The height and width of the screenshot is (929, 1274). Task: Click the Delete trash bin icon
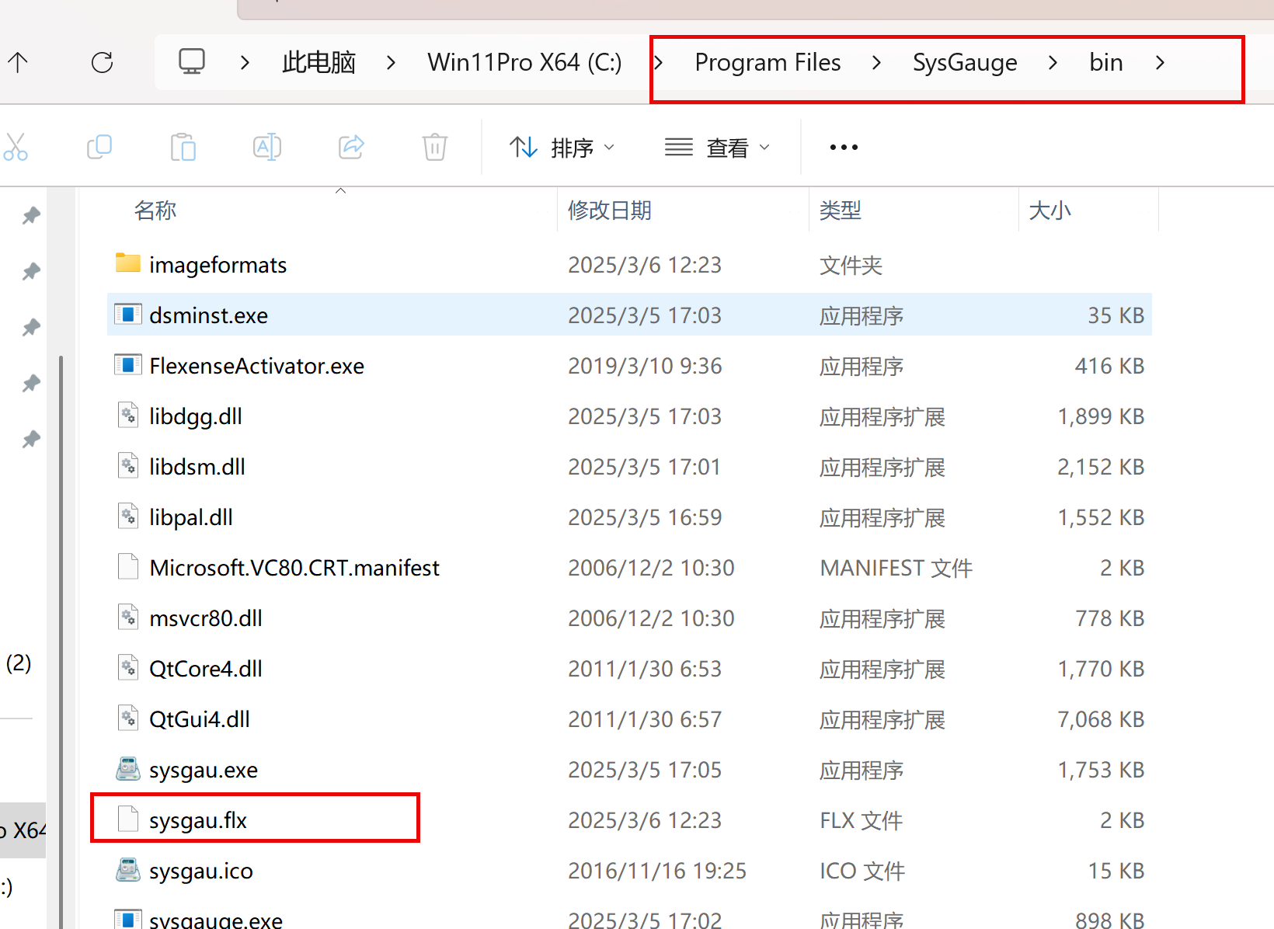(435, 147)
